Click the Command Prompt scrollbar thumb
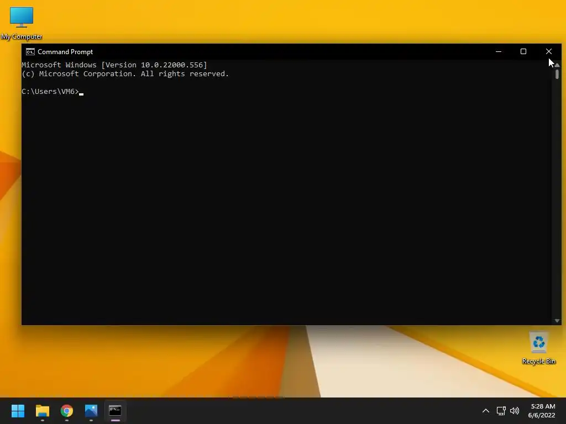Image resolution: width=566 pixels, height=424 pixels. pos(557,75)
